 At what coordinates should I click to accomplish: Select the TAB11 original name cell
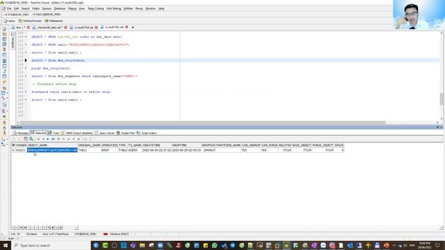(89, 150)
